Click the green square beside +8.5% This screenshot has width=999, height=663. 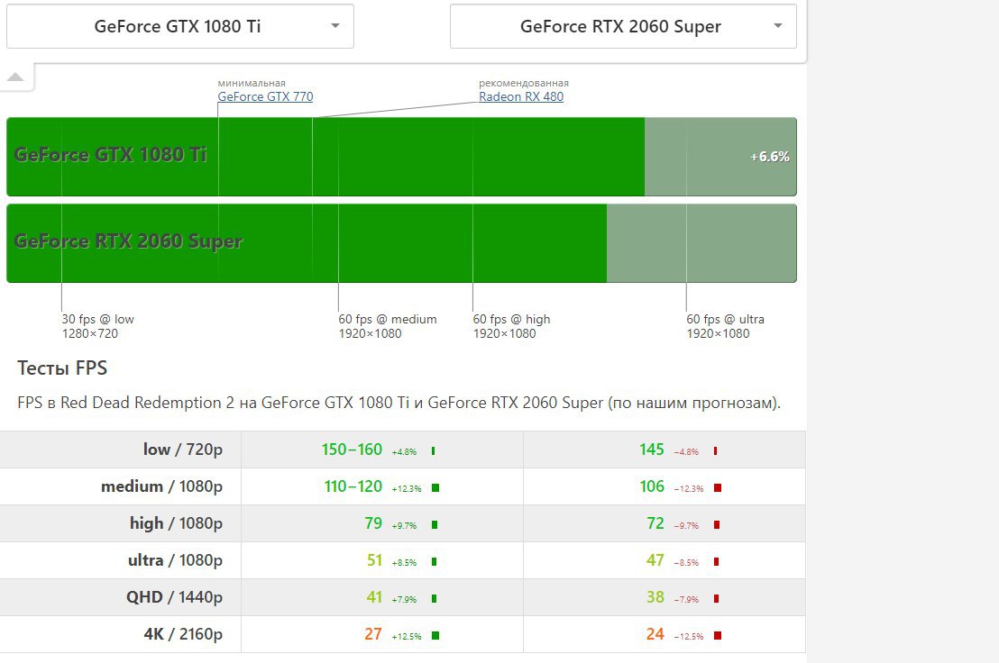[434, 562]
